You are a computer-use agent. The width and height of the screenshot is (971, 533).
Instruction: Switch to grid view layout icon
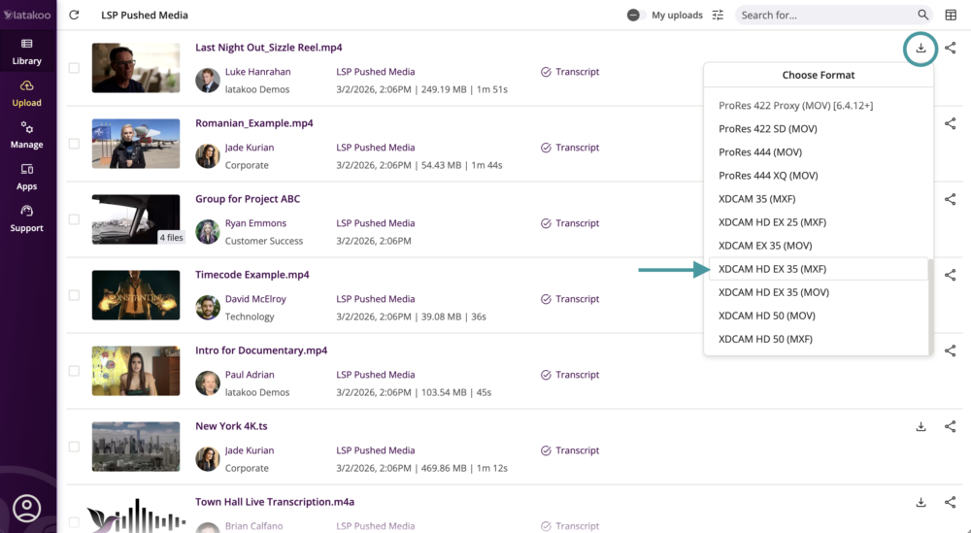951,16
